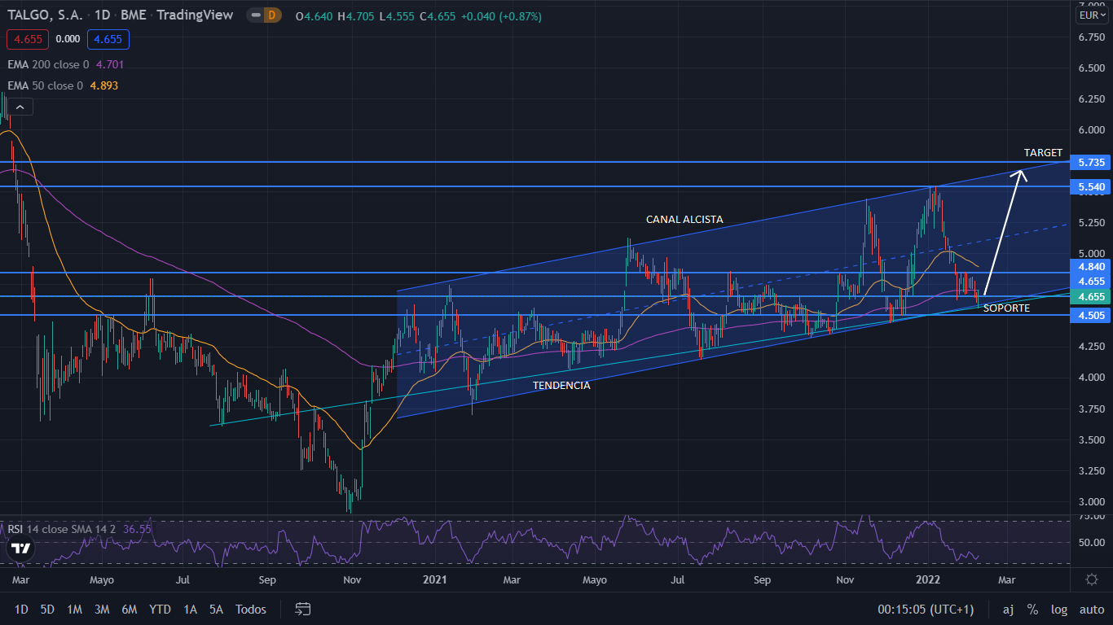Click the red 4.655 sell price box

click(x=28, y=39)
